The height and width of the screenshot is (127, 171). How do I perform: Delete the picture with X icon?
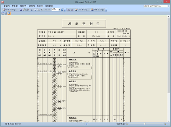pos(42,10)
